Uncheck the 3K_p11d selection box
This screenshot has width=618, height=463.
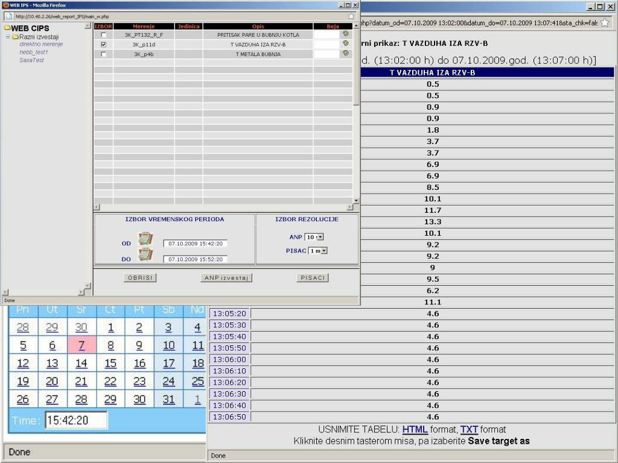pos(103,45)
